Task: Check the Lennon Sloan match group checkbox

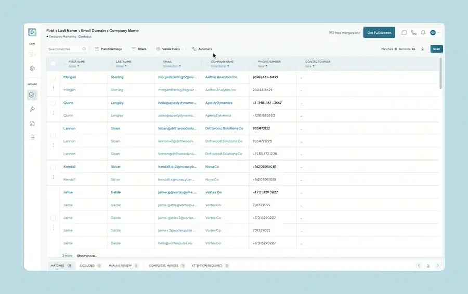Action: [53, 136]
